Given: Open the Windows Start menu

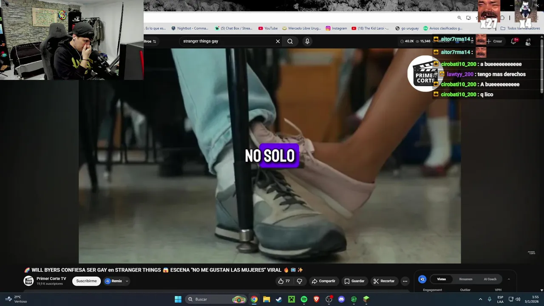Looking at the screenshot, I should 178,299.
